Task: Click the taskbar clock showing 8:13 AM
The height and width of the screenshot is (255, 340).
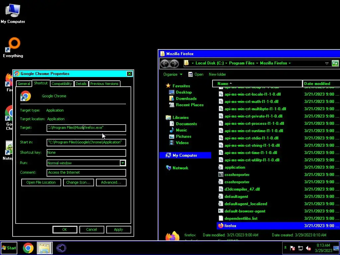Action: click(323, 248)
